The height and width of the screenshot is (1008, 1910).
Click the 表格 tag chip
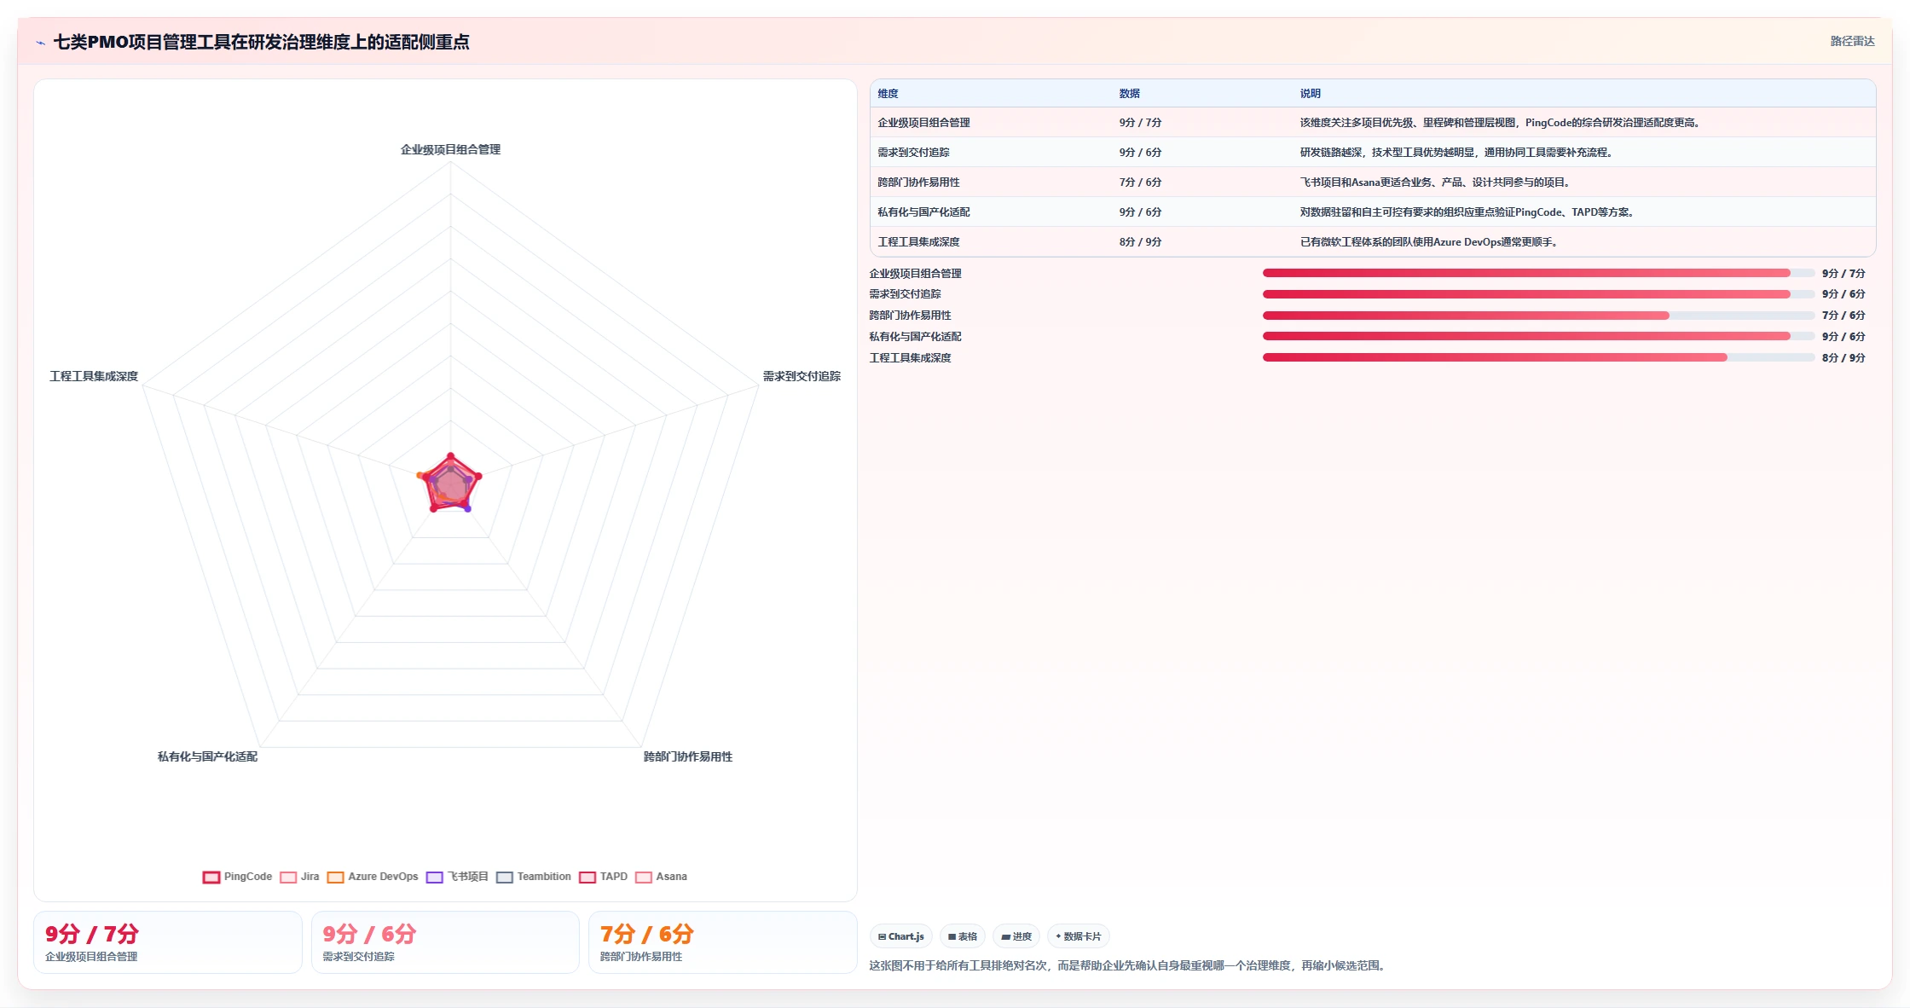[x=963, y=936]
